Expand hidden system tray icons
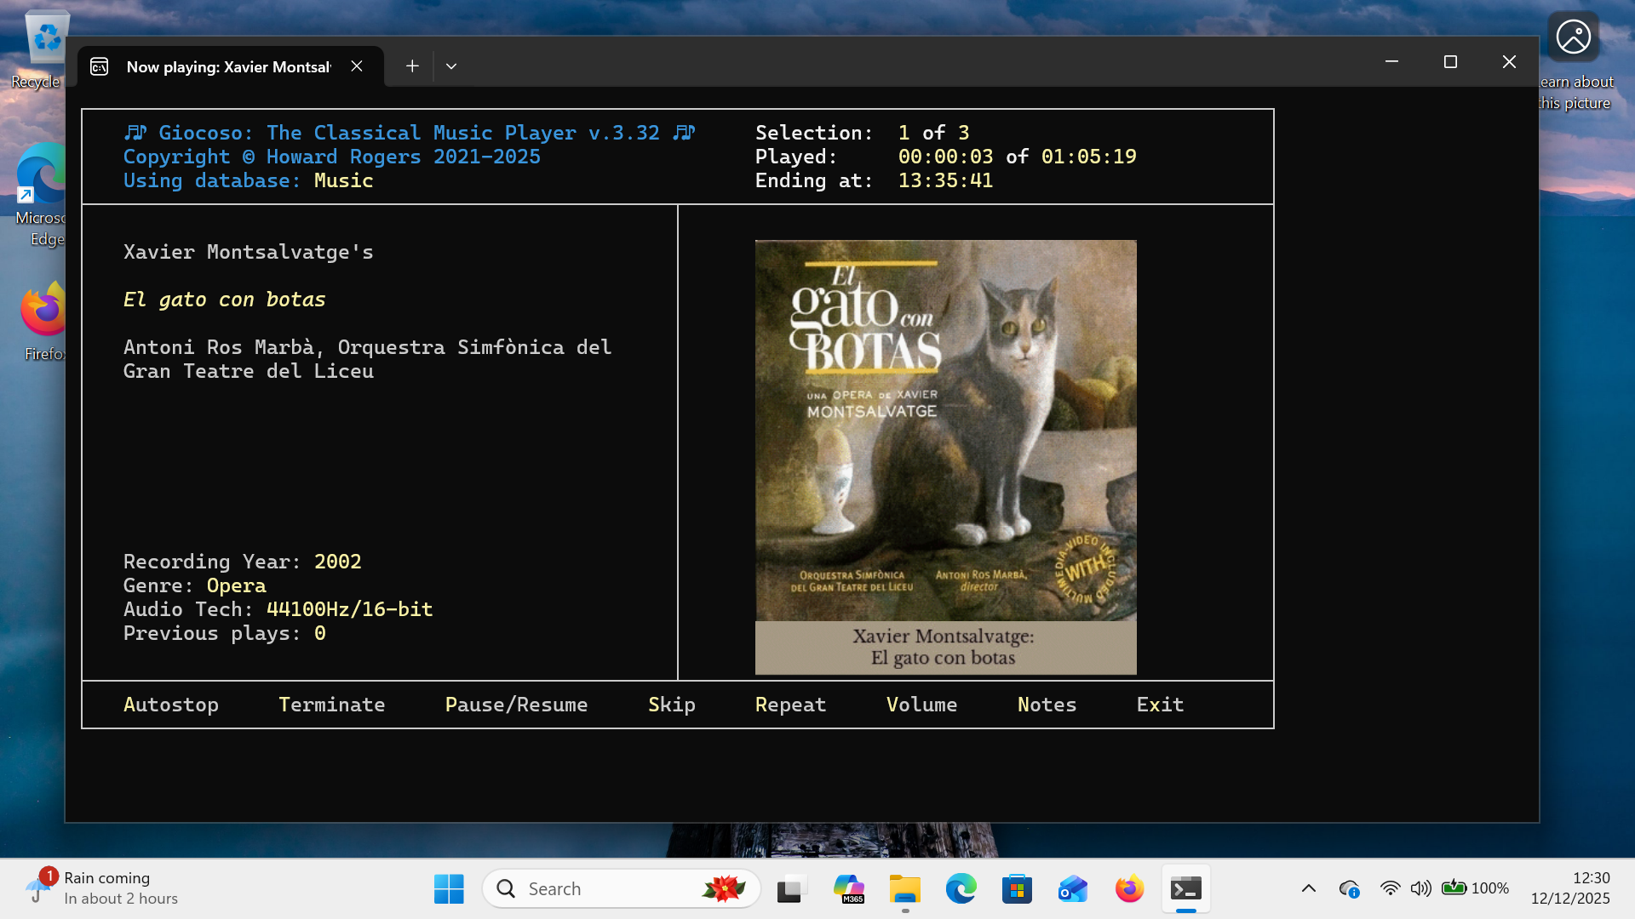1635x919 pixels. pos(1309,888)
